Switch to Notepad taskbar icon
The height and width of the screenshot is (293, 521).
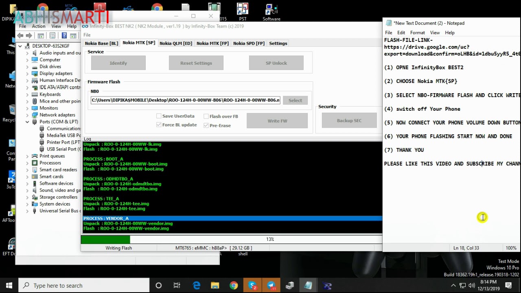[x=309, y=286]
